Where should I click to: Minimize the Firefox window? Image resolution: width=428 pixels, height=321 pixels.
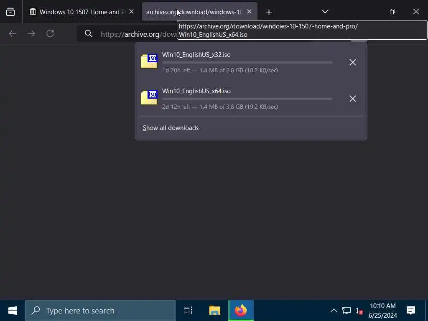pyautogui.click(x=369, y=11)
